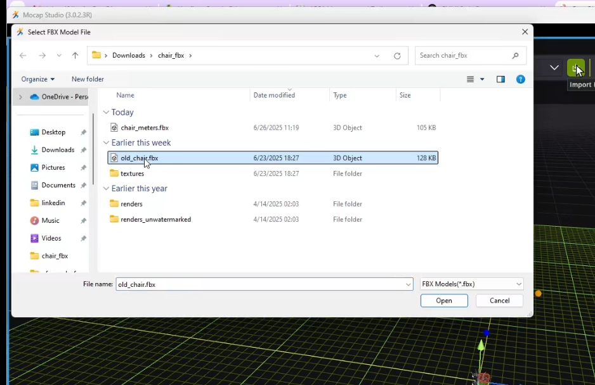
Task: Click the refresh icon in address bar
Action: coord(397,55)
